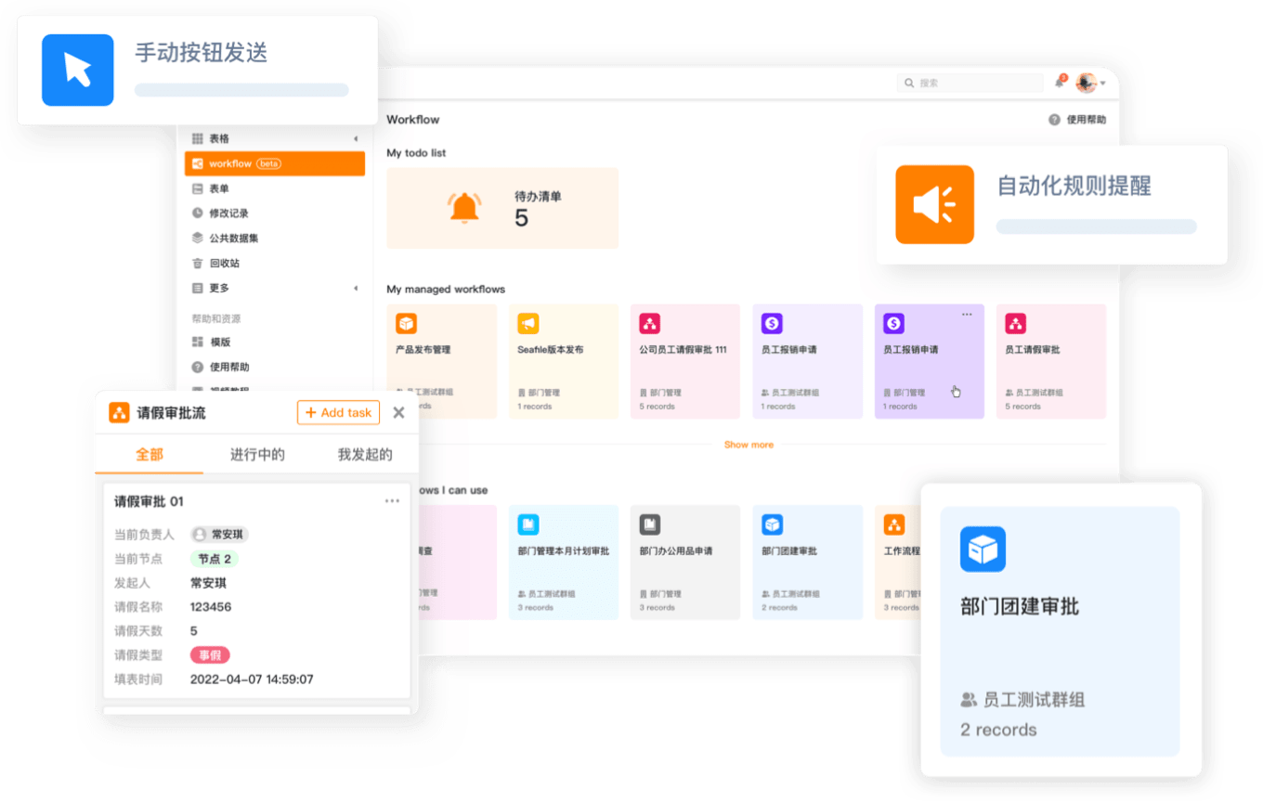Click the 使用帮助 help icon at top right
Viewport: 1263px width, 802px height.
pos(1054,120)
